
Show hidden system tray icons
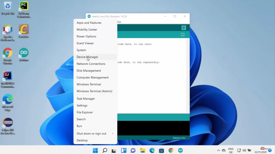tap(218, 150)
